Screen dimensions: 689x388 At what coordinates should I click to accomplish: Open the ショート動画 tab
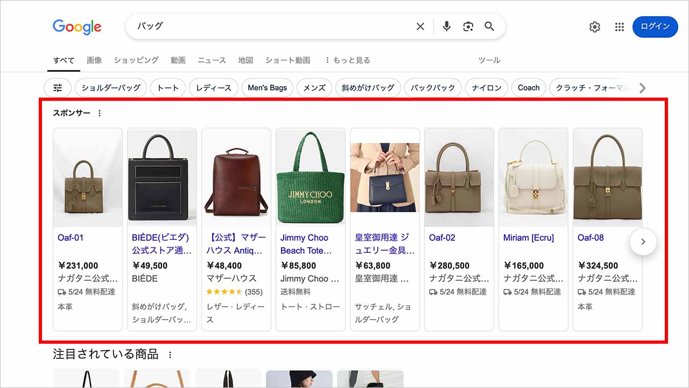287,60
